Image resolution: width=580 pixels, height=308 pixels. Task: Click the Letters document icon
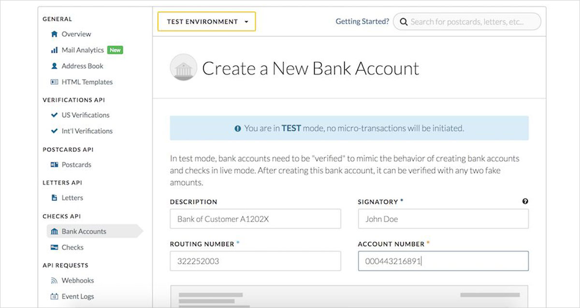54,198
